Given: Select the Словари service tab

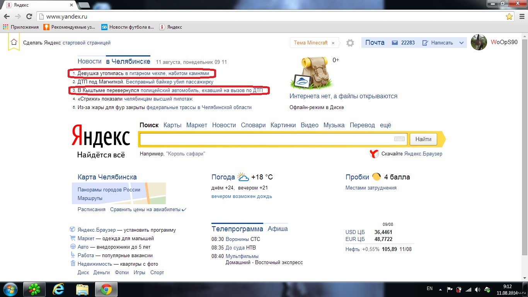Looking at the screenshot, I should pyautogui.click(x=253, y=125).
